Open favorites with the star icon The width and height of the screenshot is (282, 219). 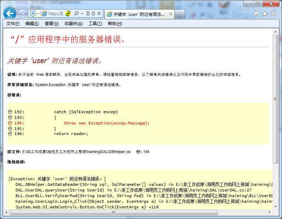point(265,14)
